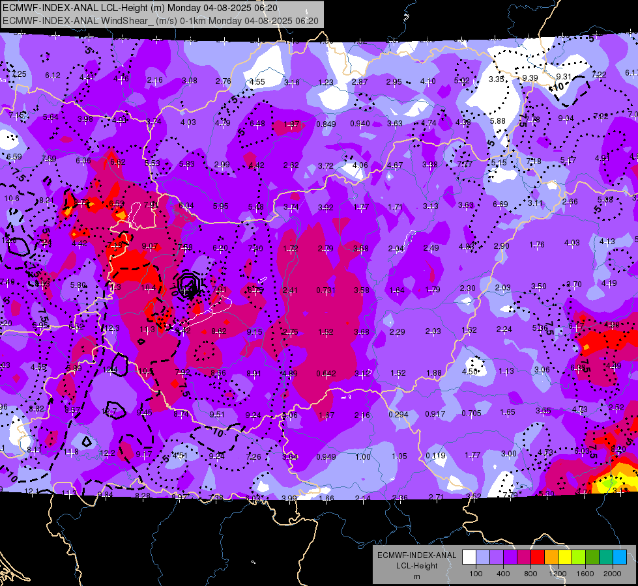The image size is (638, 586).
Task: Click the grid value 2.24
Action: pyautogui.click(x=504, y=329)
